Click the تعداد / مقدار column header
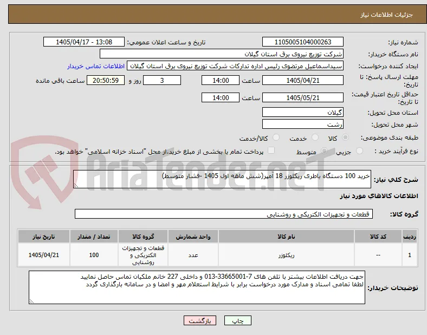The width and height of the screenshot is (427, 335). point(94,237)
